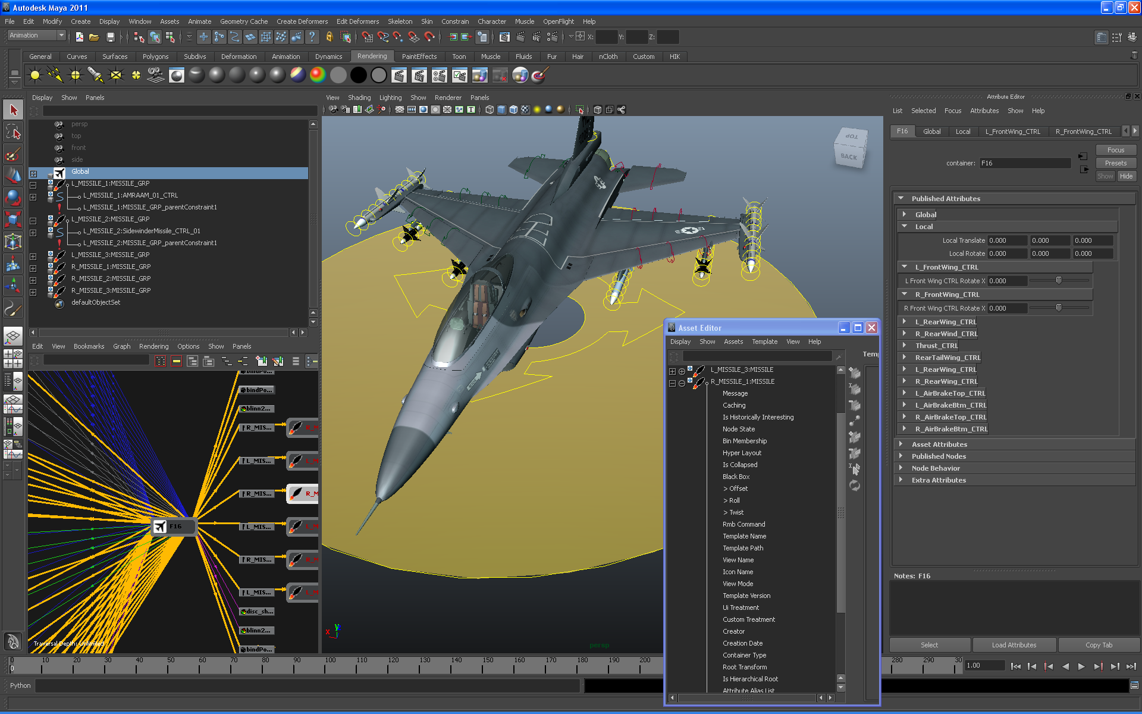Click the textured display icon in the viewport toolbar

coord(525,111)
